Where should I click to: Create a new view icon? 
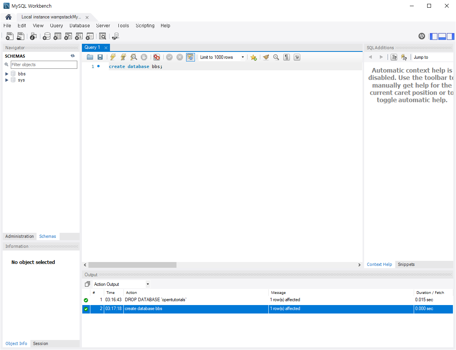(x=68, y=36)
